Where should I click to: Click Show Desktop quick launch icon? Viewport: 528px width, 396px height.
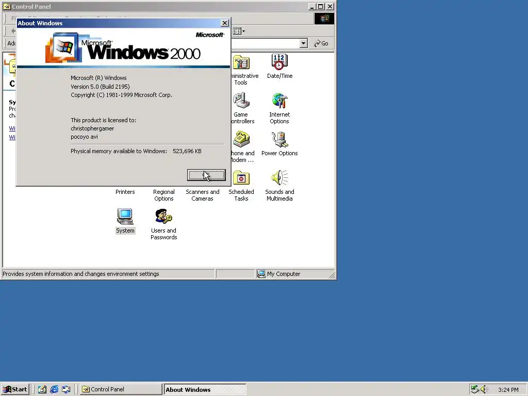tap(42, 389)
